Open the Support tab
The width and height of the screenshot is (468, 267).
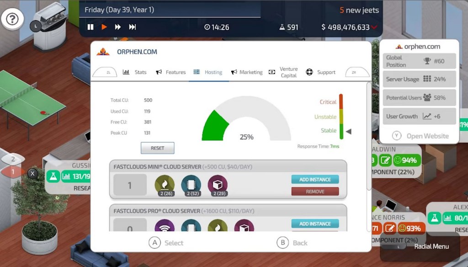click(321, 72)
